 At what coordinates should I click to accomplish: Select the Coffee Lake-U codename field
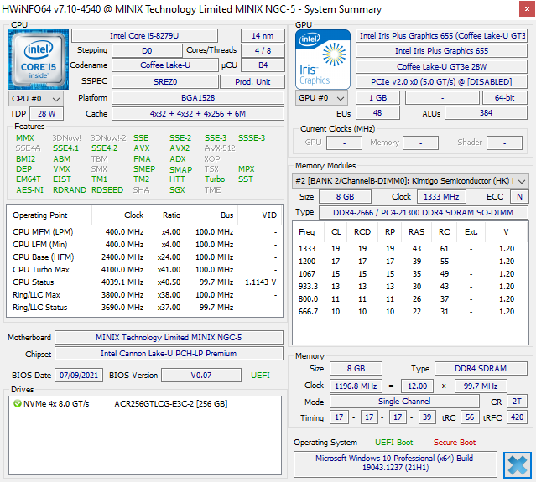(165, 65)
